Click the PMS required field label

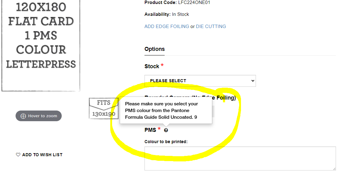tap(150, 130)
